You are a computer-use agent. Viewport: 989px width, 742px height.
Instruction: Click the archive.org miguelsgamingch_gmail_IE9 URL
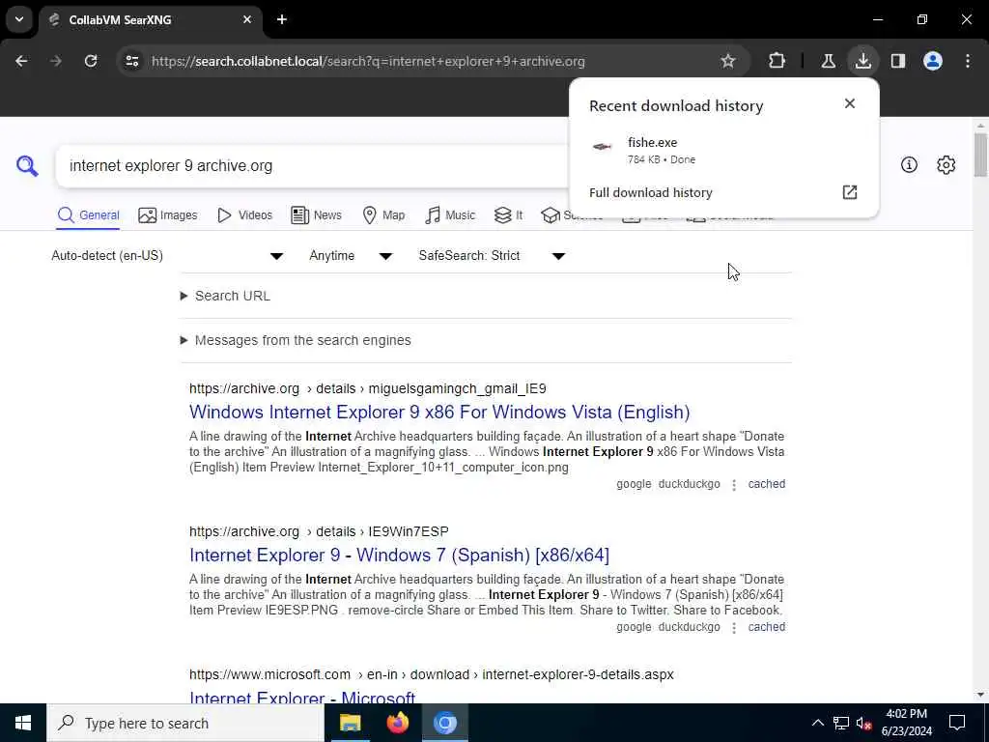tap(368, 388)
